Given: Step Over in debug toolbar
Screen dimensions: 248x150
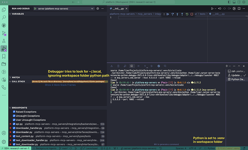Looking at the screenshot, I should [173, 14].
